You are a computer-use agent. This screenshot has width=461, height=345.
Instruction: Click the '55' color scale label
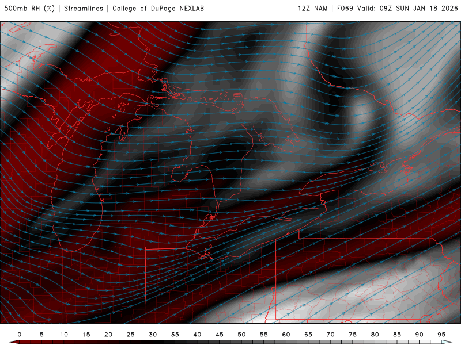tap(264, 335)
